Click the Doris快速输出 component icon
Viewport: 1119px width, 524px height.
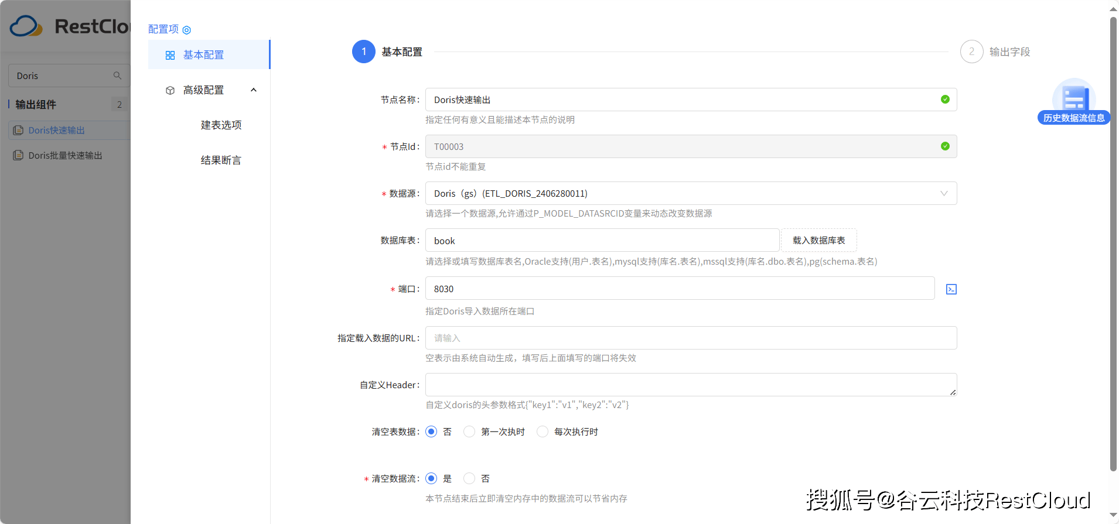(x=18, y=130)
